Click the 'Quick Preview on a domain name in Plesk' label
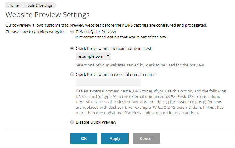This screenshot has width=235, height=148. 114,48
